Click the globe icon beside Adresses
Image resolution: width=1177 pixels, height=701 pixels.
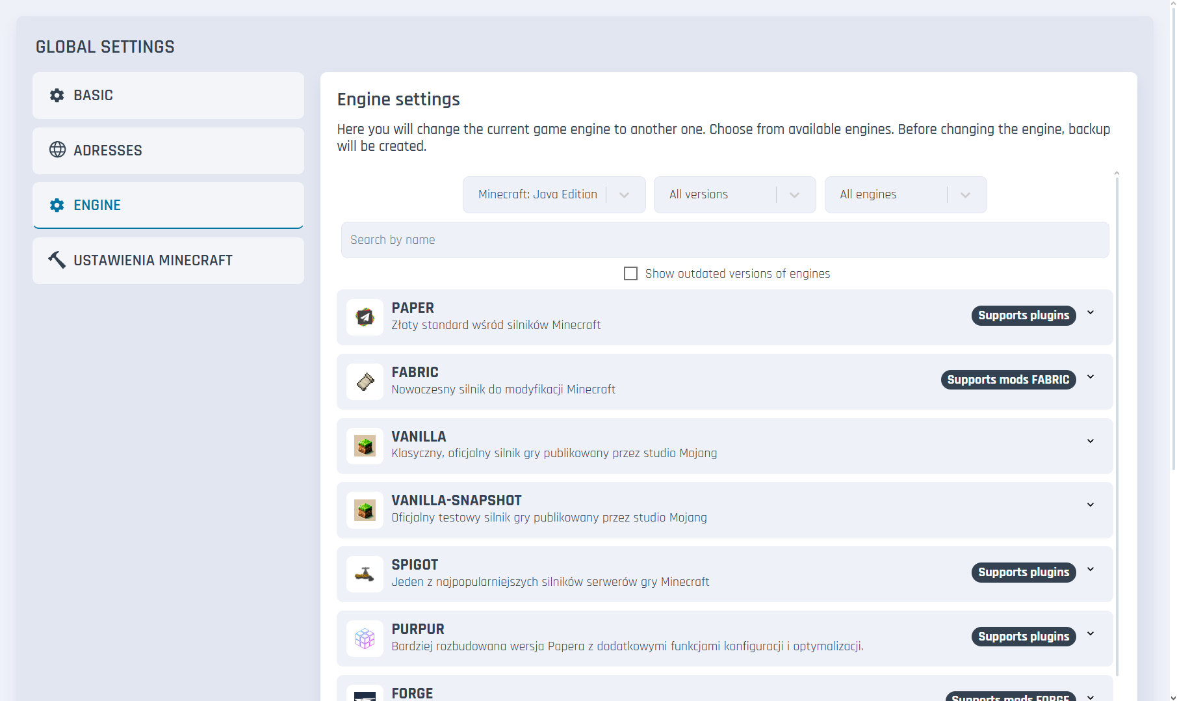(x=57, y=150)
